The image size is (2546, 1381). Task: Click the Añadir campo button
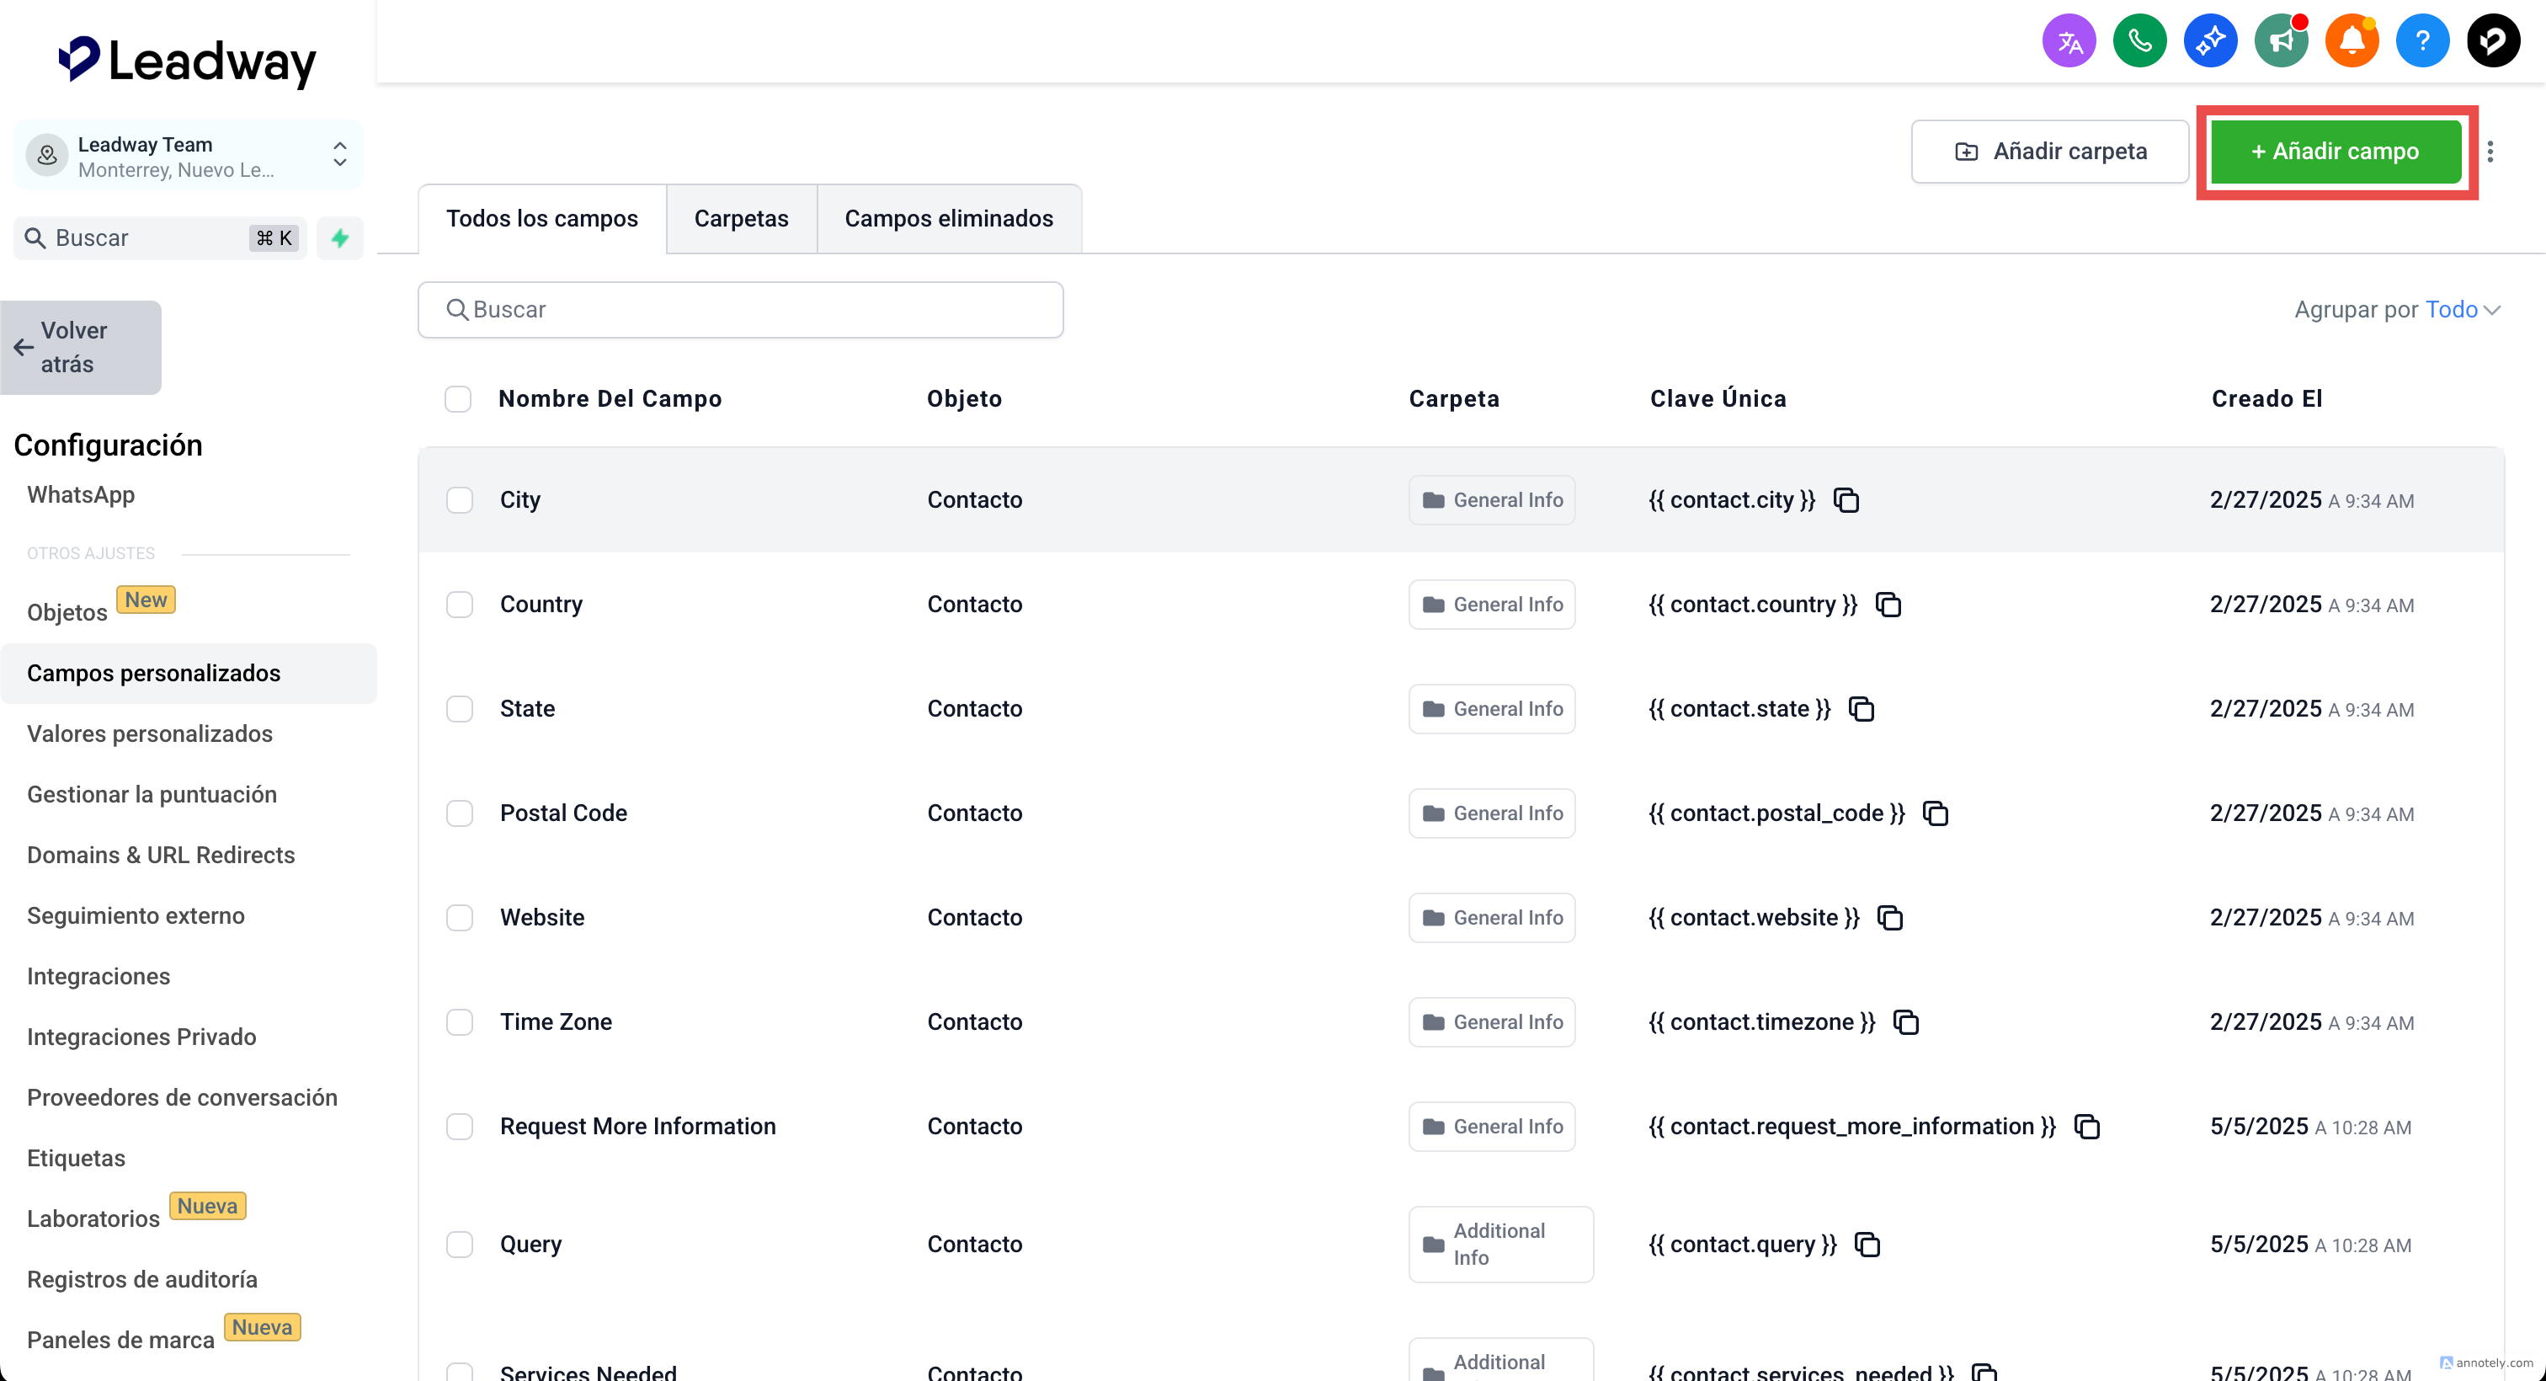tap(2335, 152)
